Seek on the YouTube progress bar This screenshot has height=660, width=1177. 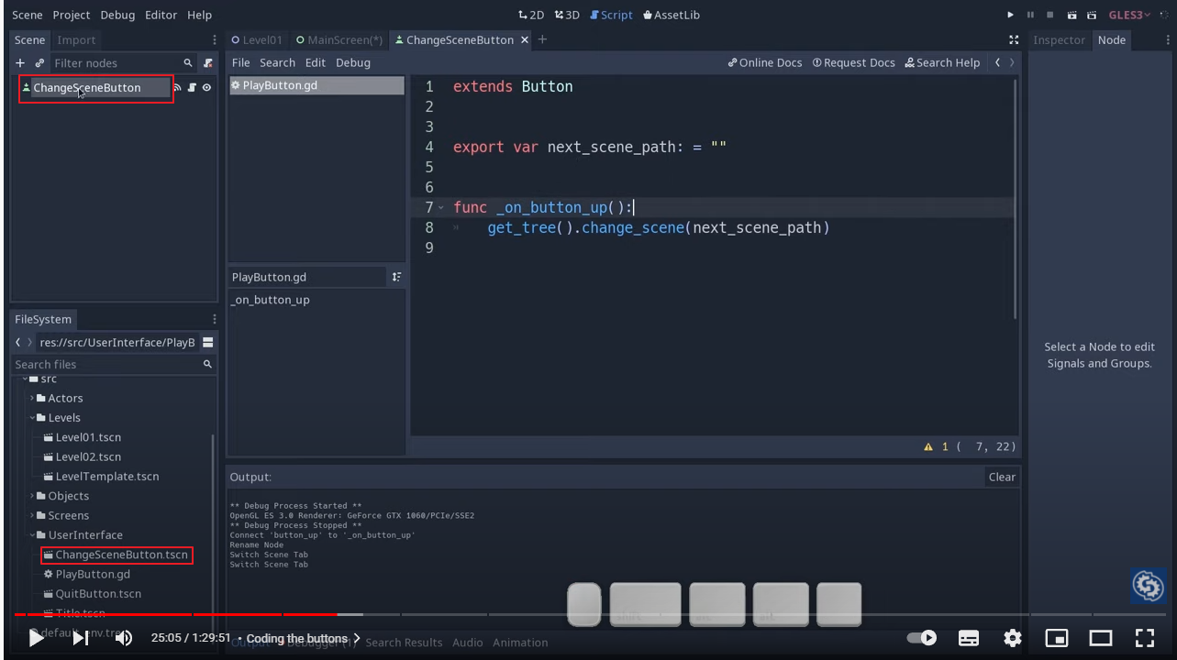[588, 614]
